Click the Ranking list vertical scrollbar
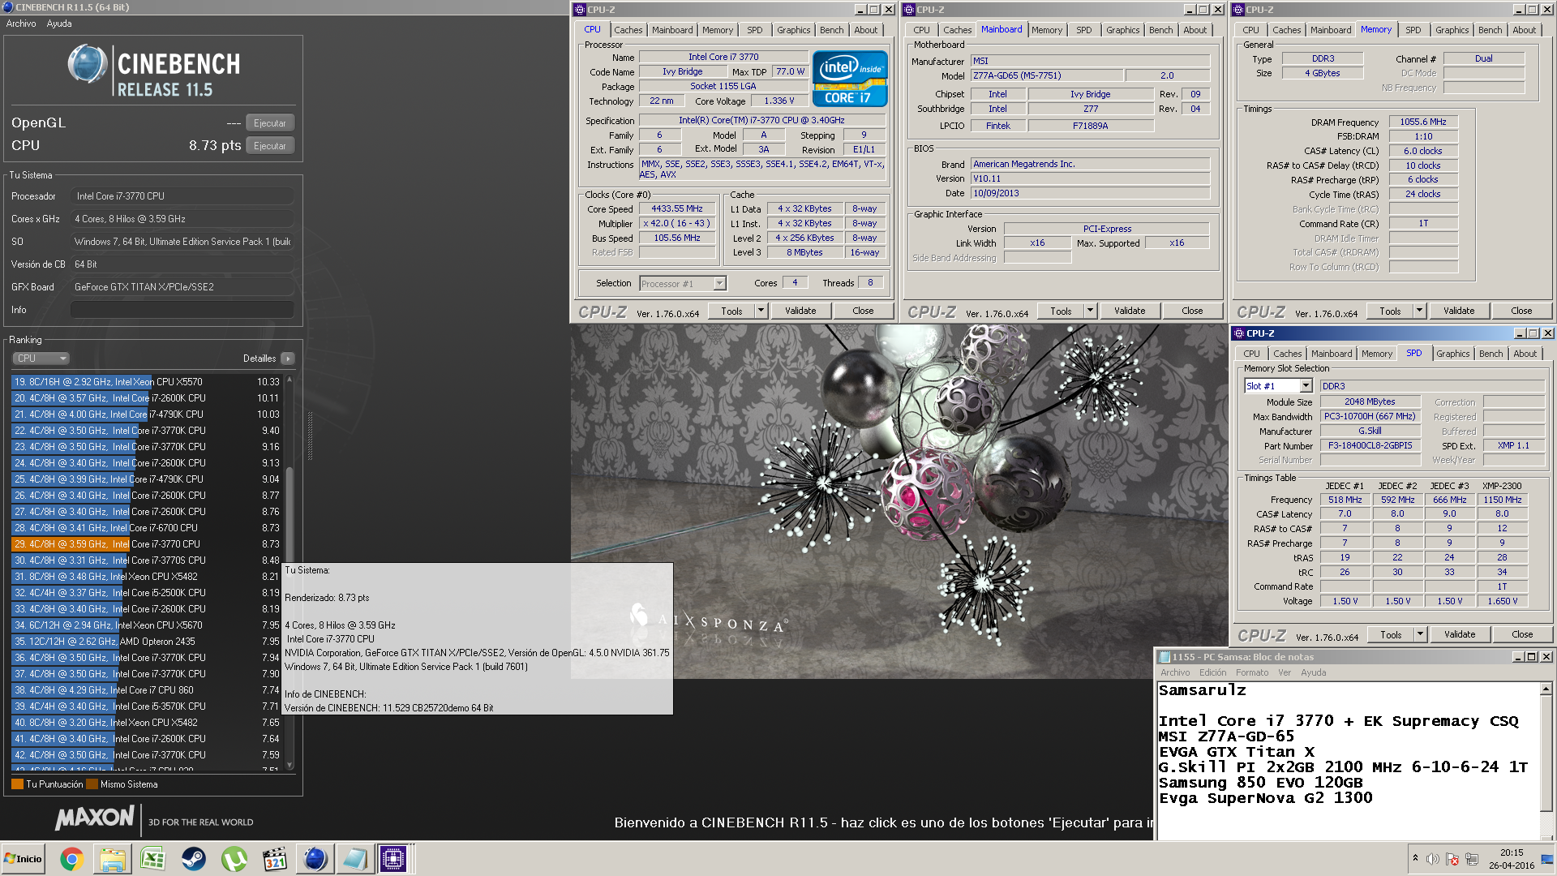 click(290, 572)
